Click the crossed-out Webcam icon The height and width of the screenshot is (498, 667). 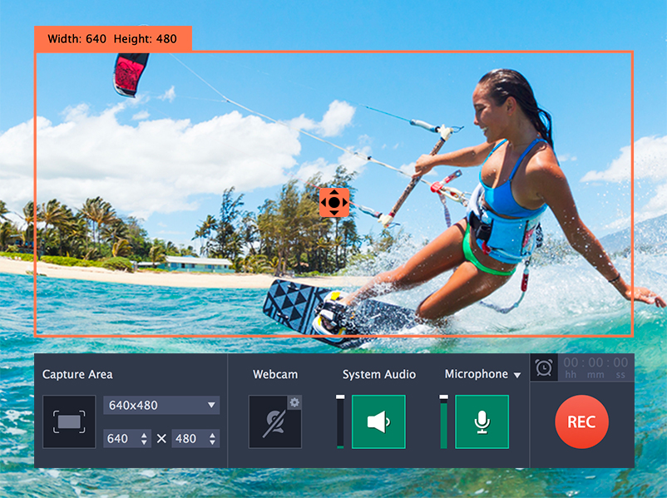(x=273, y=424)
